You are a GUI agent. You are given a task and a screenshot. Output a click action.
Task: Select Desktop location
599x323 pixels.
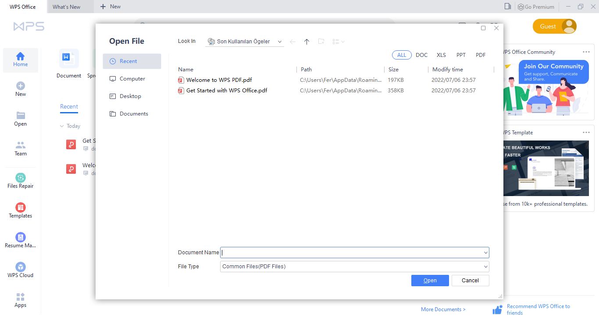coord(132,96)
